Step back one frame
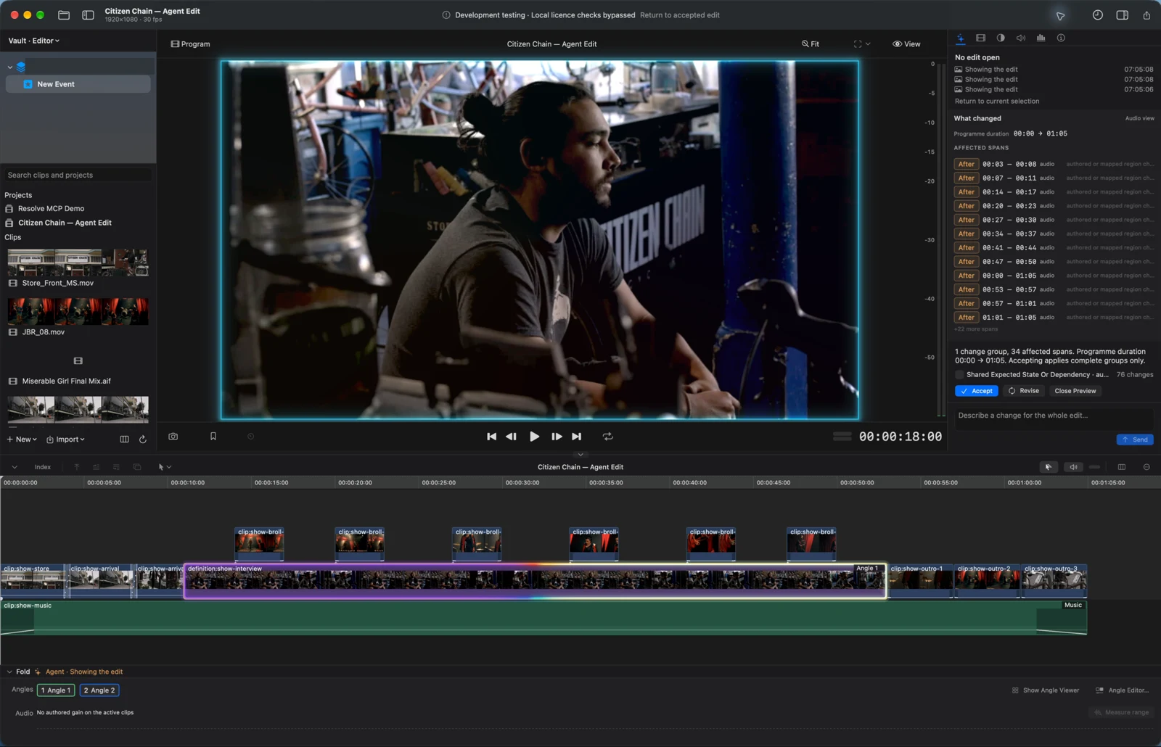This screenshot has height=747, width=1161. 511,437
